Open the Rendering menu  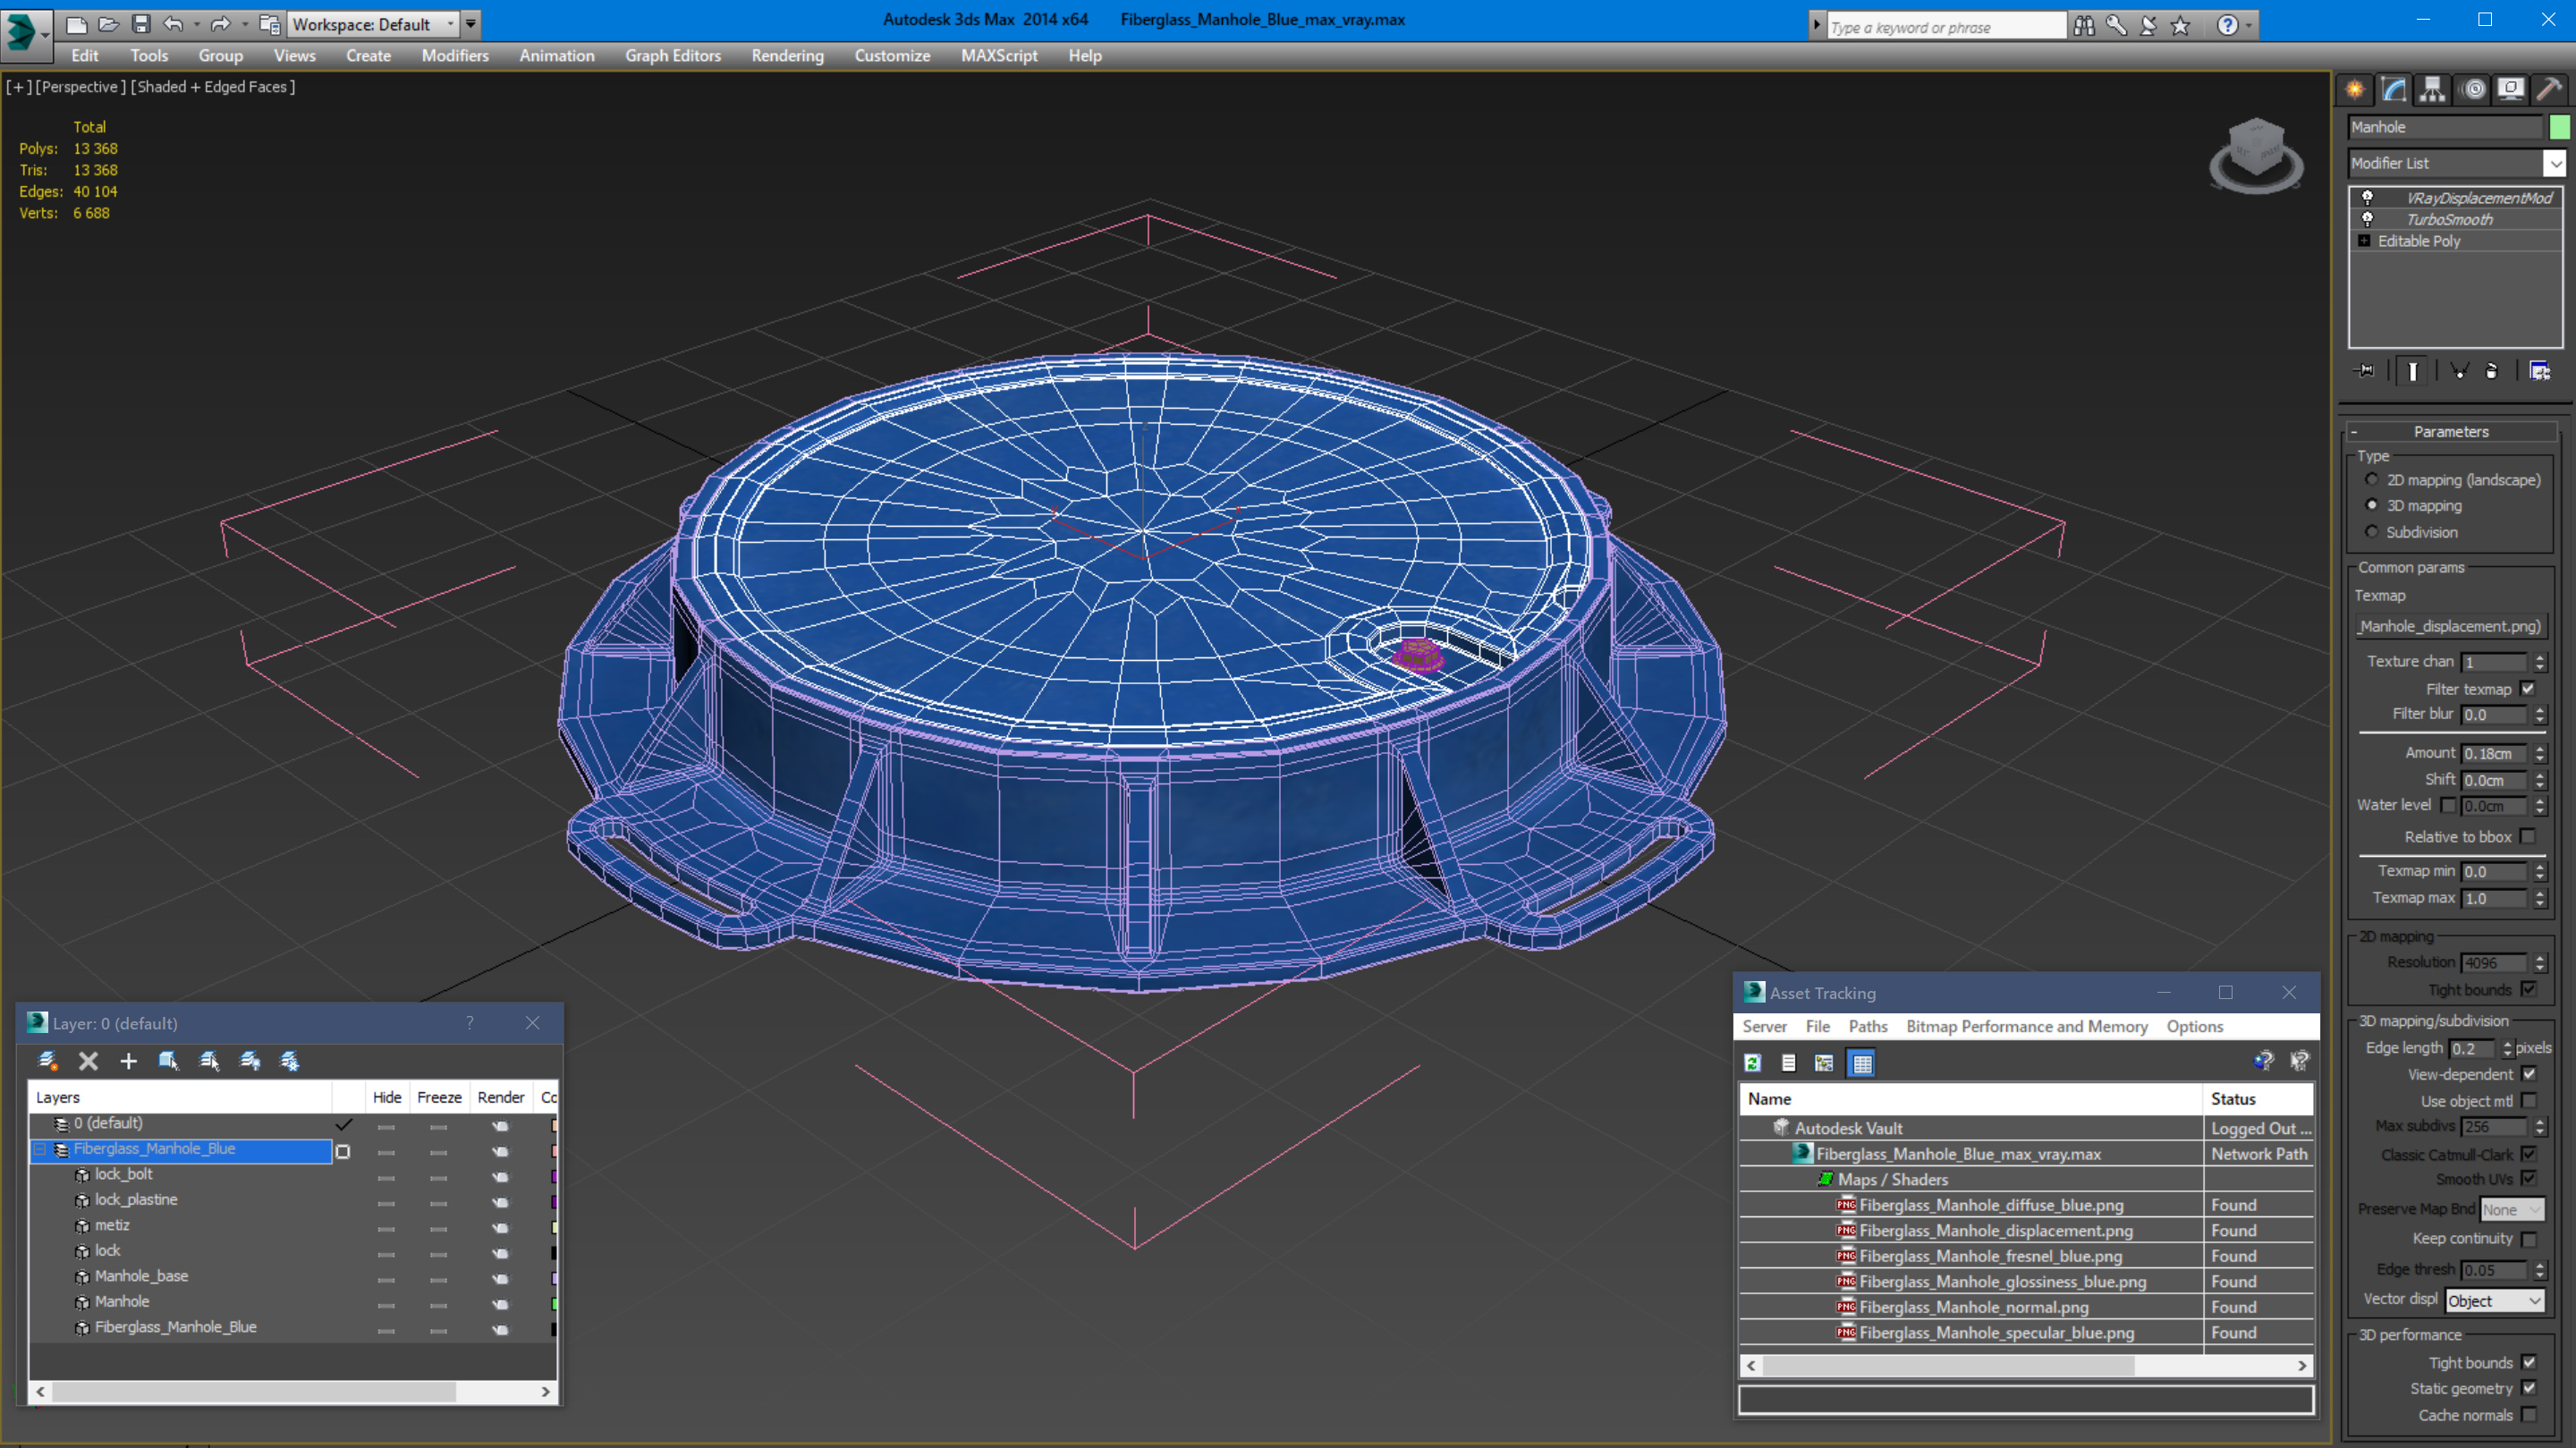pos(786,56)
